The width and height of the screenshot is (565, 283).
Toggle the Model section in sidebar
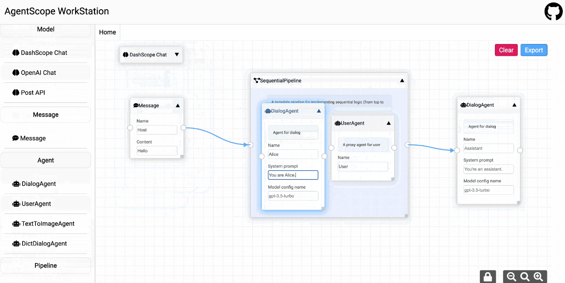(46, 30)
